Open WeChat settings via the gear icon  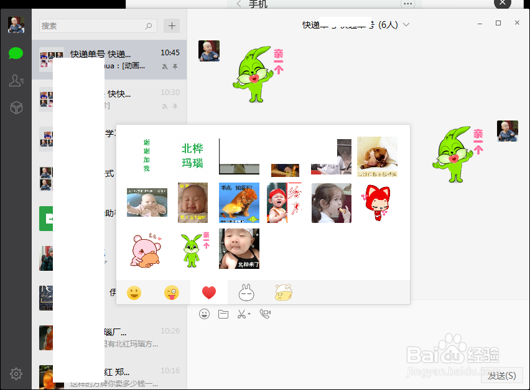[x=16, y=373]
